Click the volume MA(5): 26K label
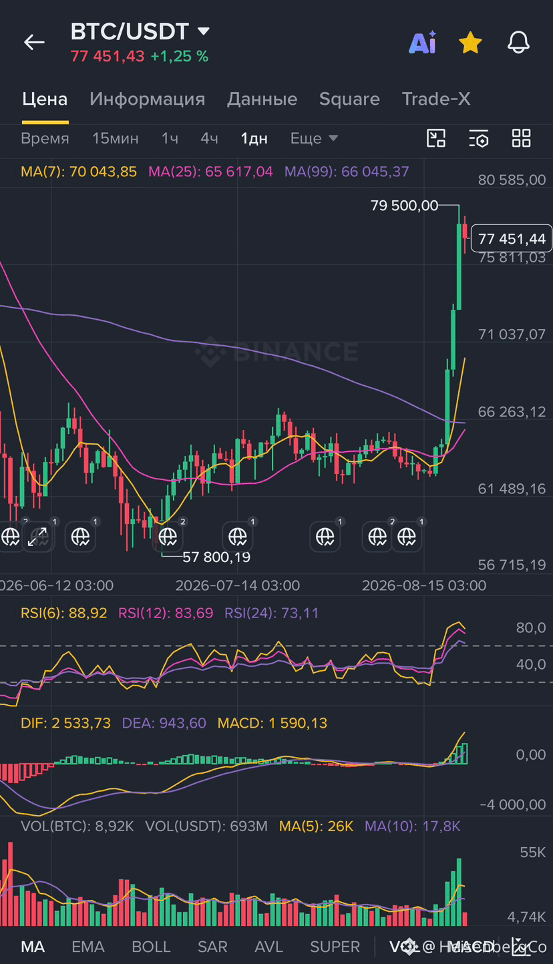 tap(316, 826)
